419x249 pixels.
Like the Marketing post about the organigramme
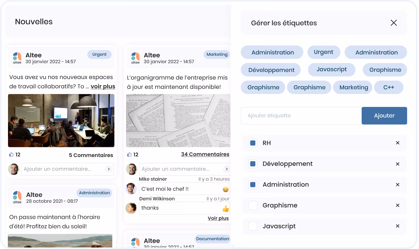(129, 154)
